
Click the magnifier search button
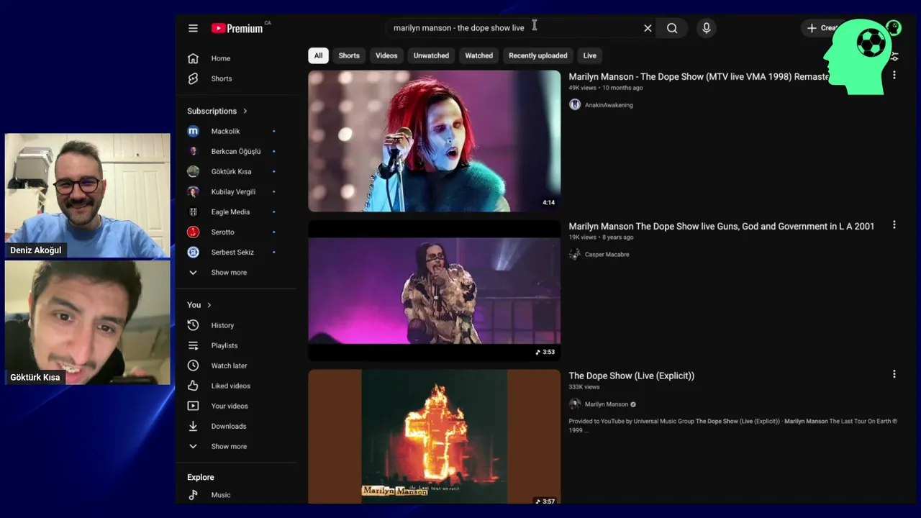pos(672,28)
